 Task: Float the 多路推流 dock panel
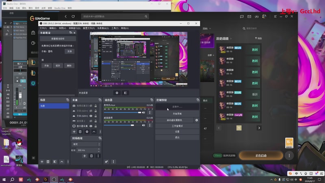71,33
